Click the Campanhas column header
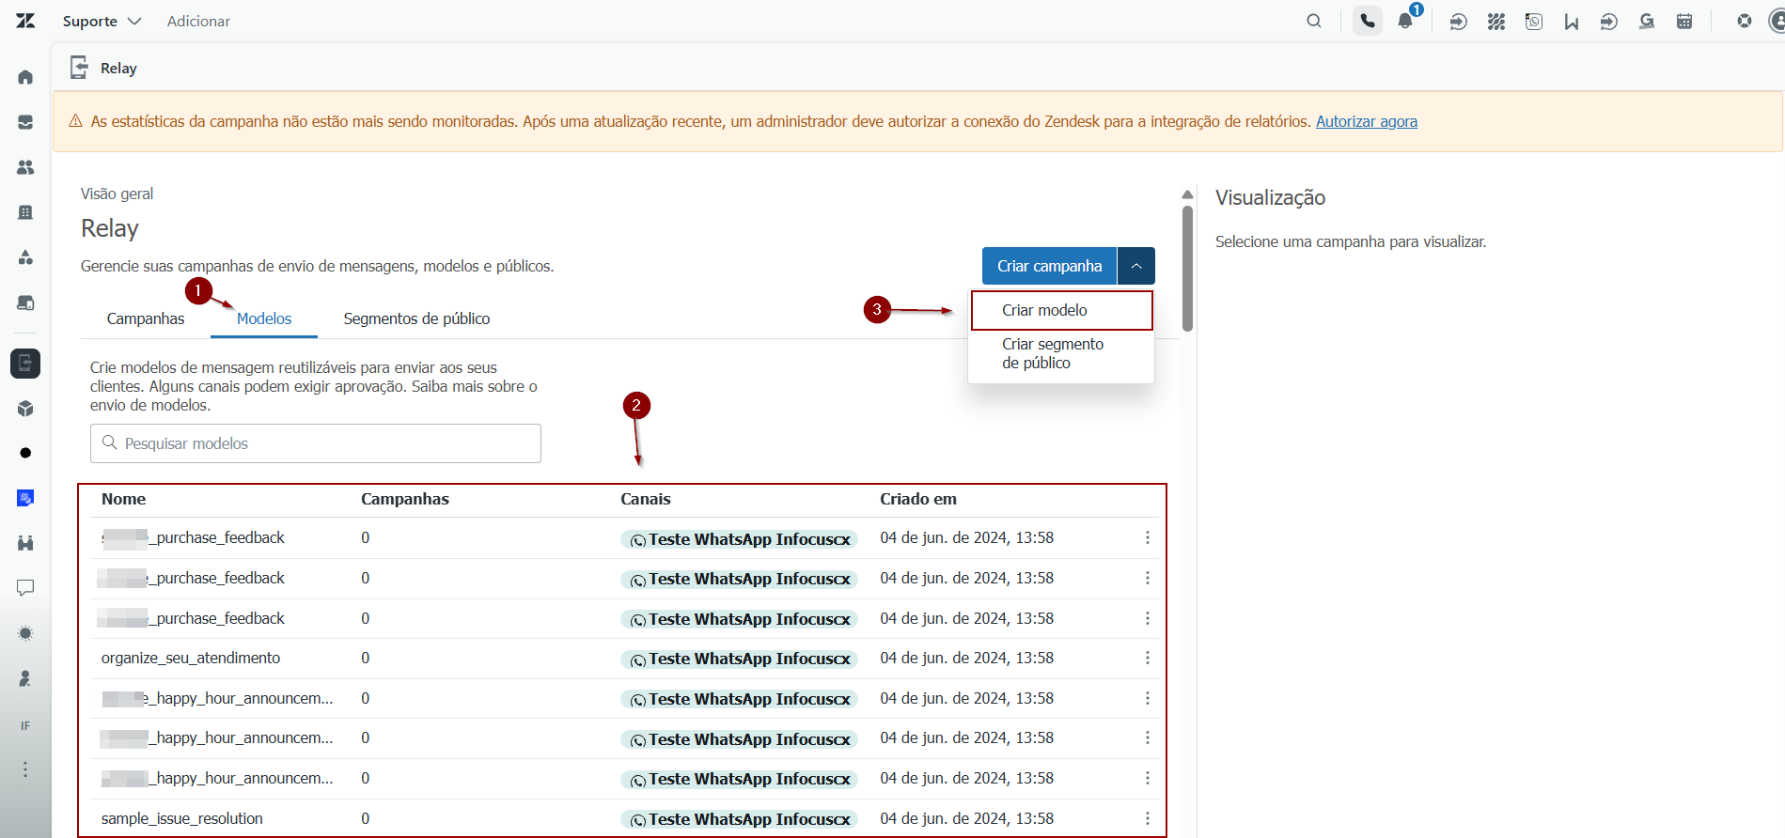This screenshot has width=1785, height=838. [405, 499]
